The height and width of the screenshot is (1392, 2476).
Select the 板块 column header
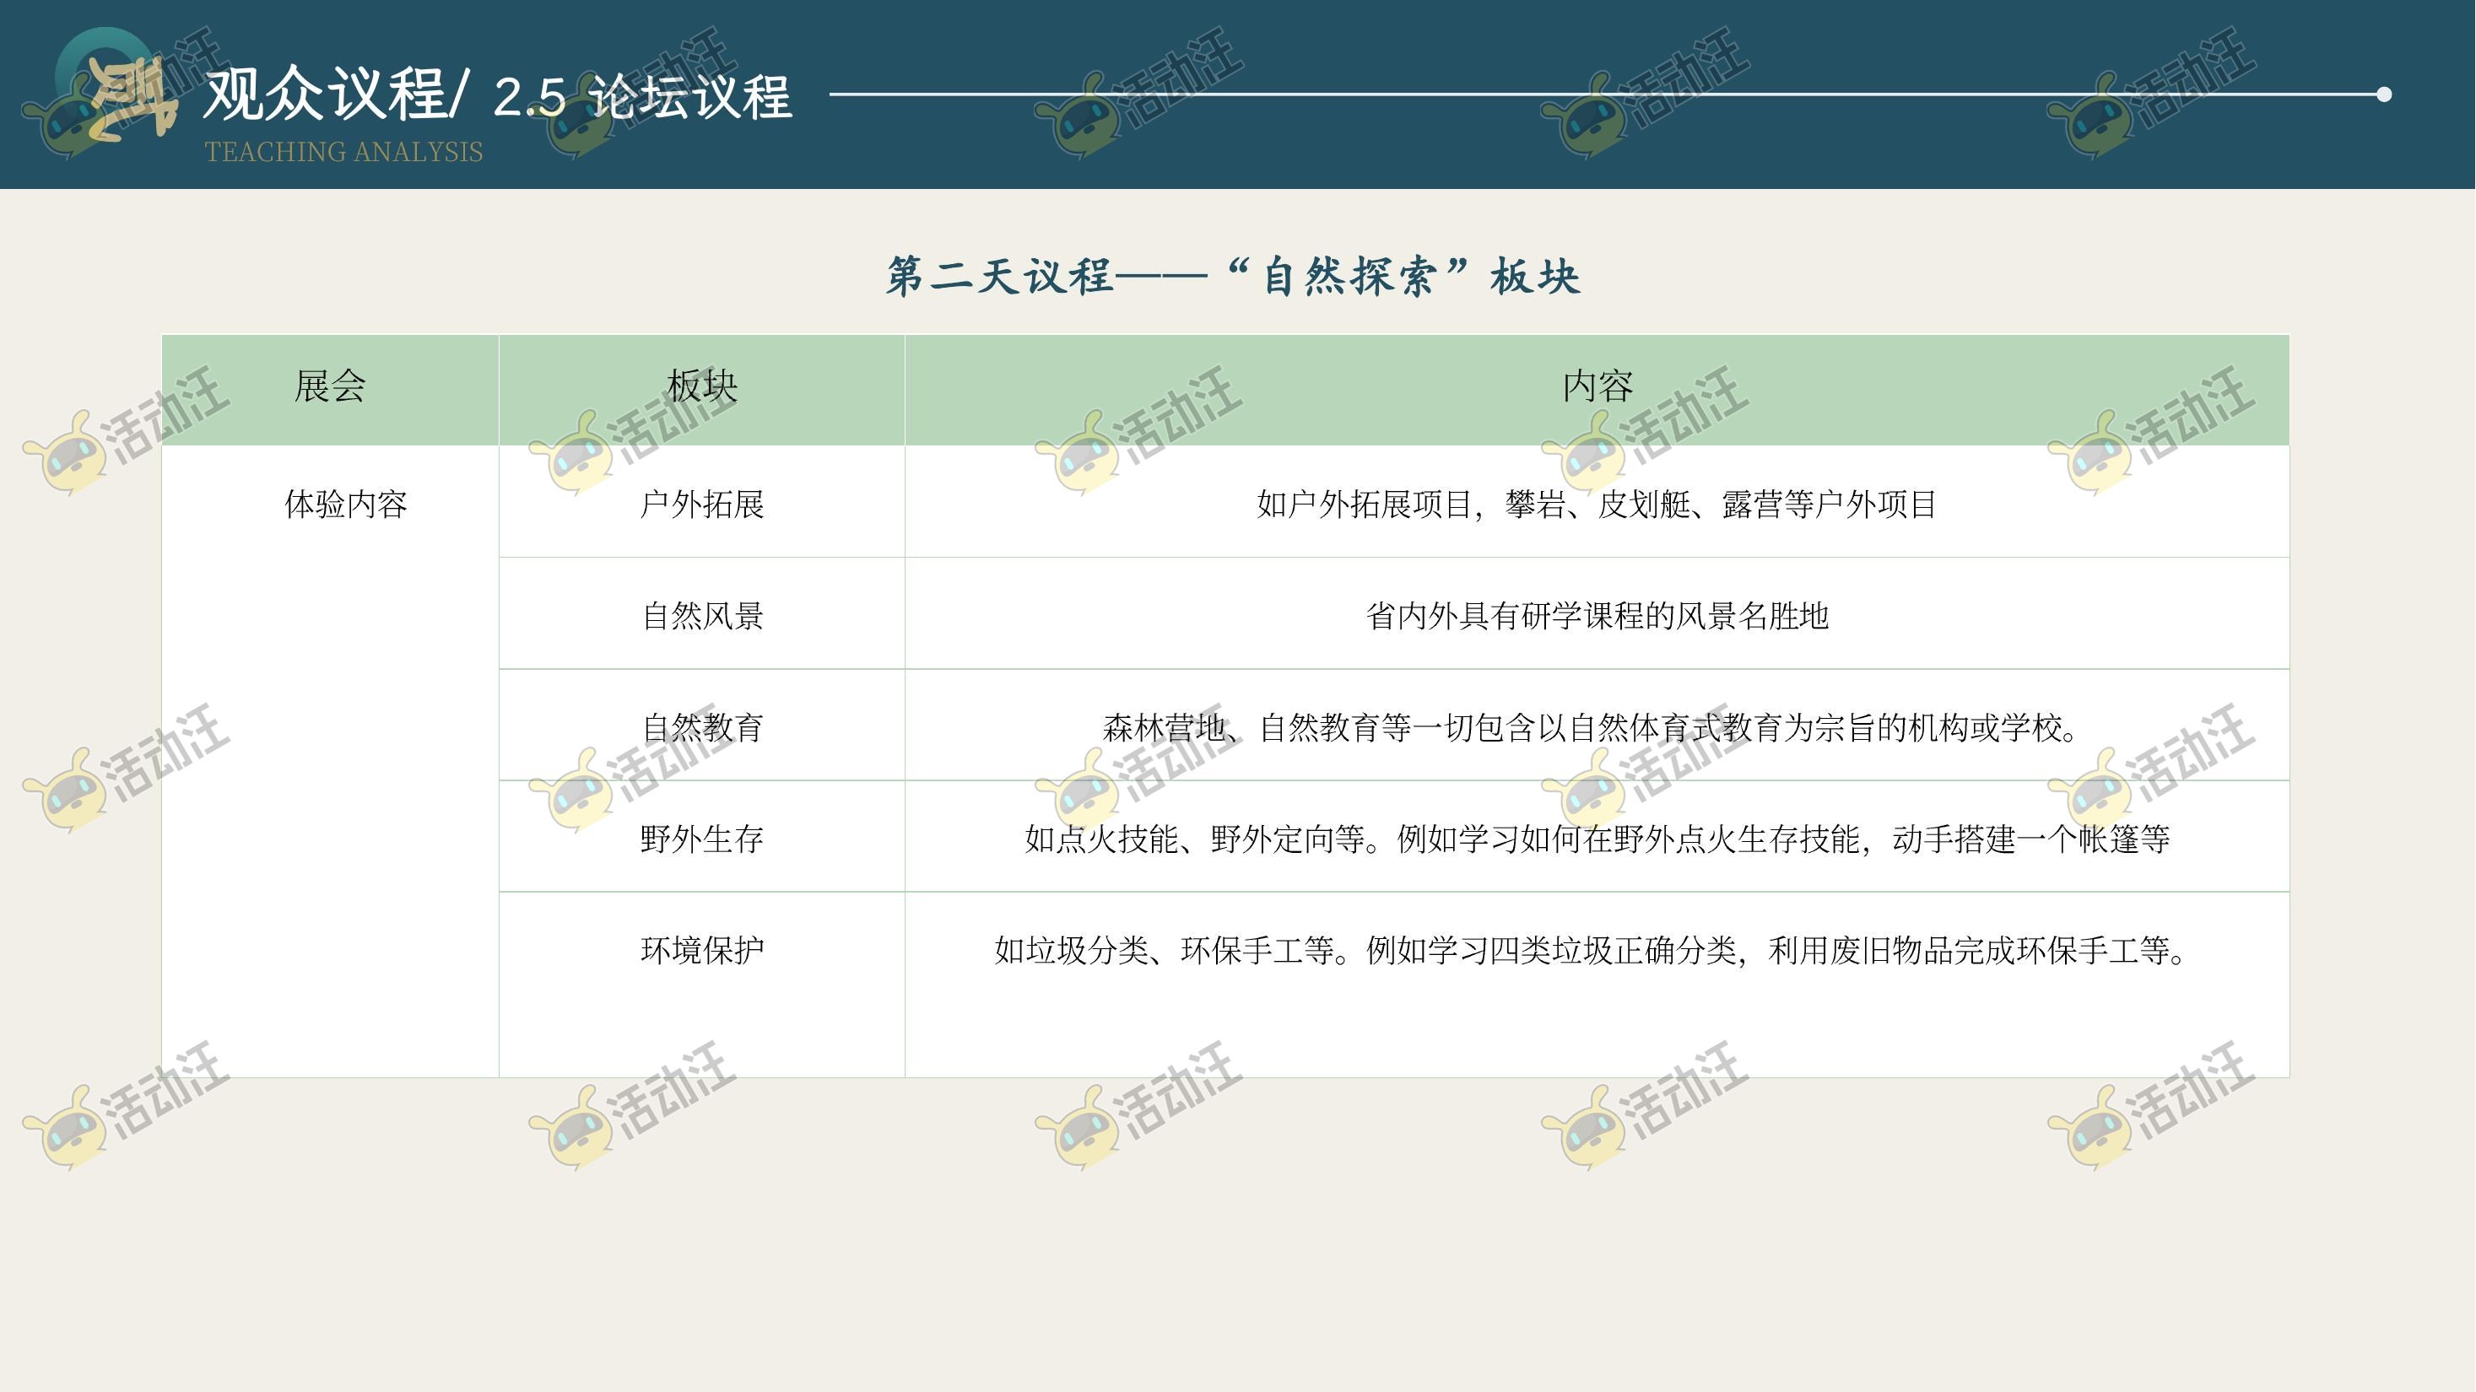coord(701,387)
